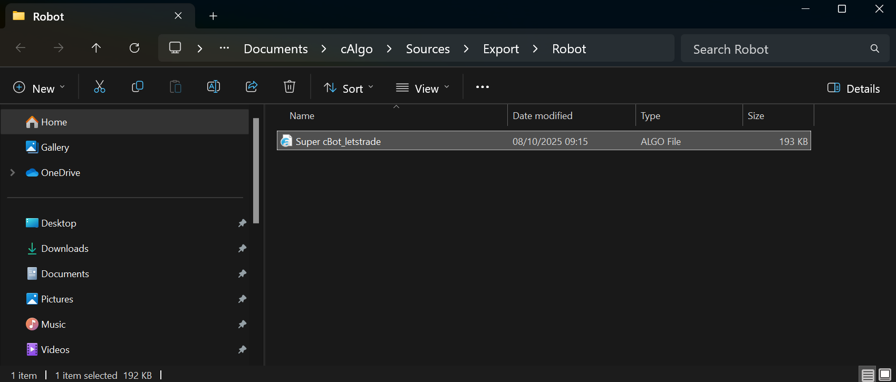Image resolution: width=896 pixels, height=382 pixels.
Task: Select the Robot tab
Action: (x=49, y=16)
